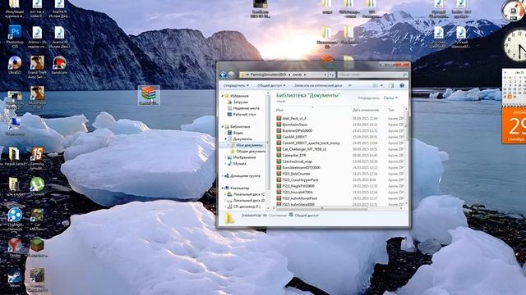Open the view options dropdown arrow in toolbar

381,85
